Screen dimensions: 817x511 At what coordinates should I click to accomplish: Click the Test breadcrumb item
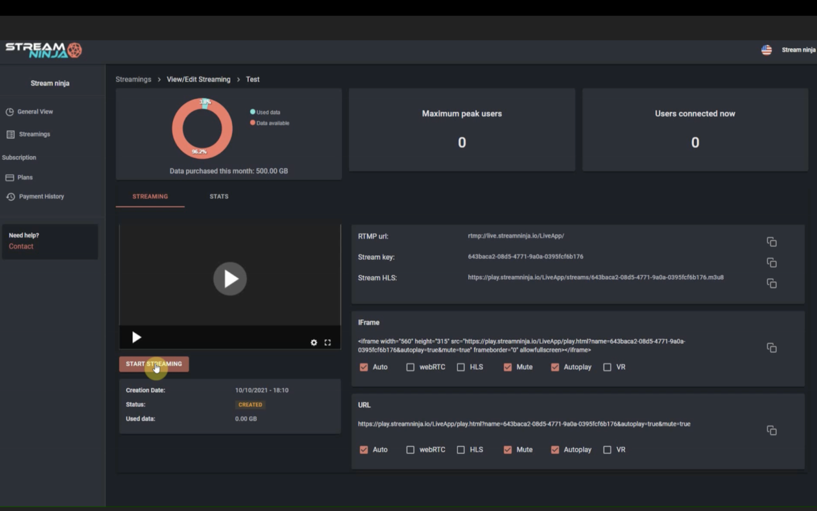[253, 79]
